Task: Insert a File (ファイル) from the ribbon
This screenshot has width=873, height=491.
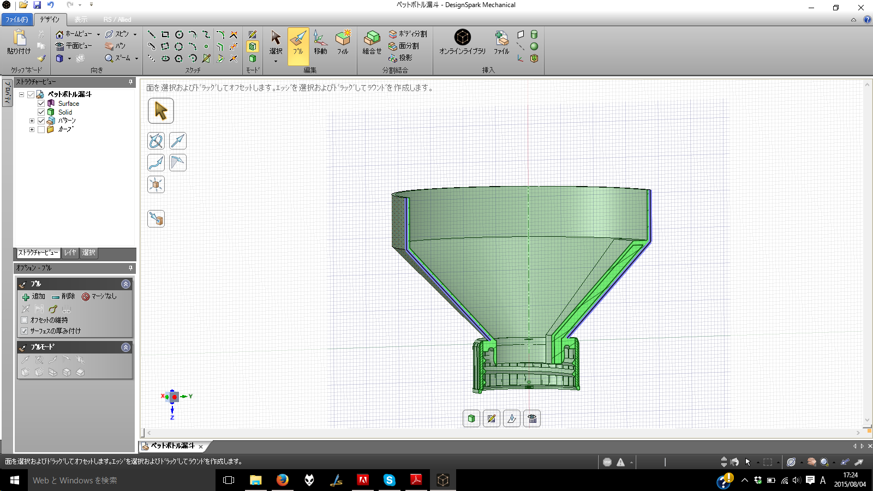Action: (x=501, y=43)
